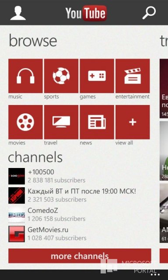Tap 2 838 181 subscribers text
168x280 pixels.
point(56,180)
